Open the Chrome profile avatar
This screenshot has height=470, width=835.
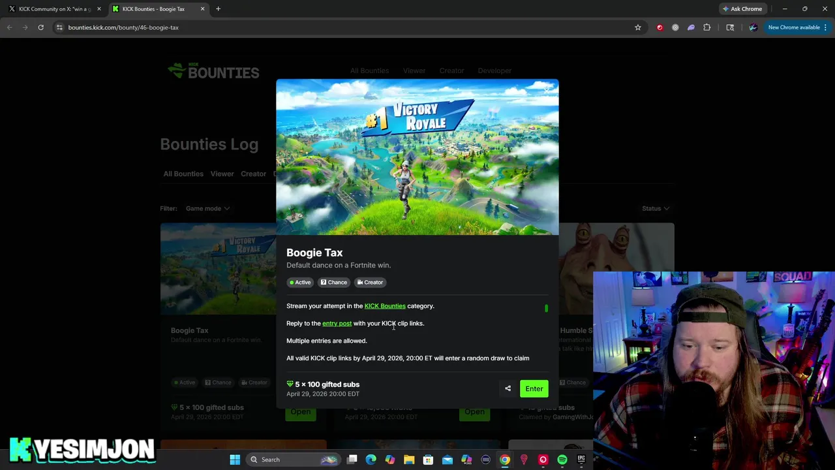753,27
